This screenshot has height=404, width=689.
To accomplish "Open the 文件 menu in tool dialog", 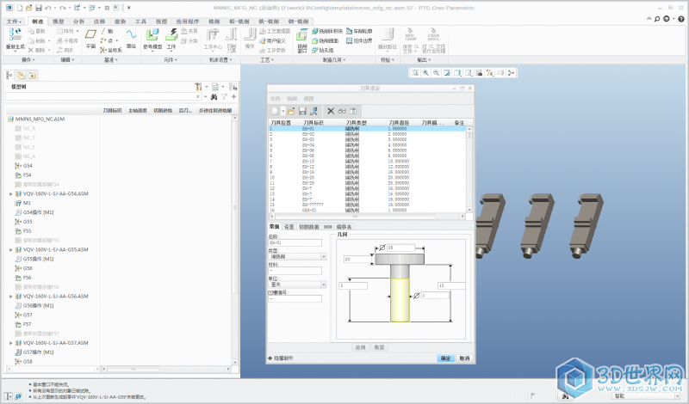I will pos(276,99).
